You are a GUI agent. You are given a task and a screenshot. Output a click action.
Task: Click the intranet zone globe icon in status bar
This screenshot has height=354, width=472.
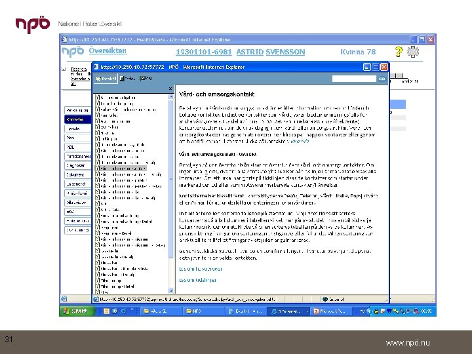tap(324, 299)
